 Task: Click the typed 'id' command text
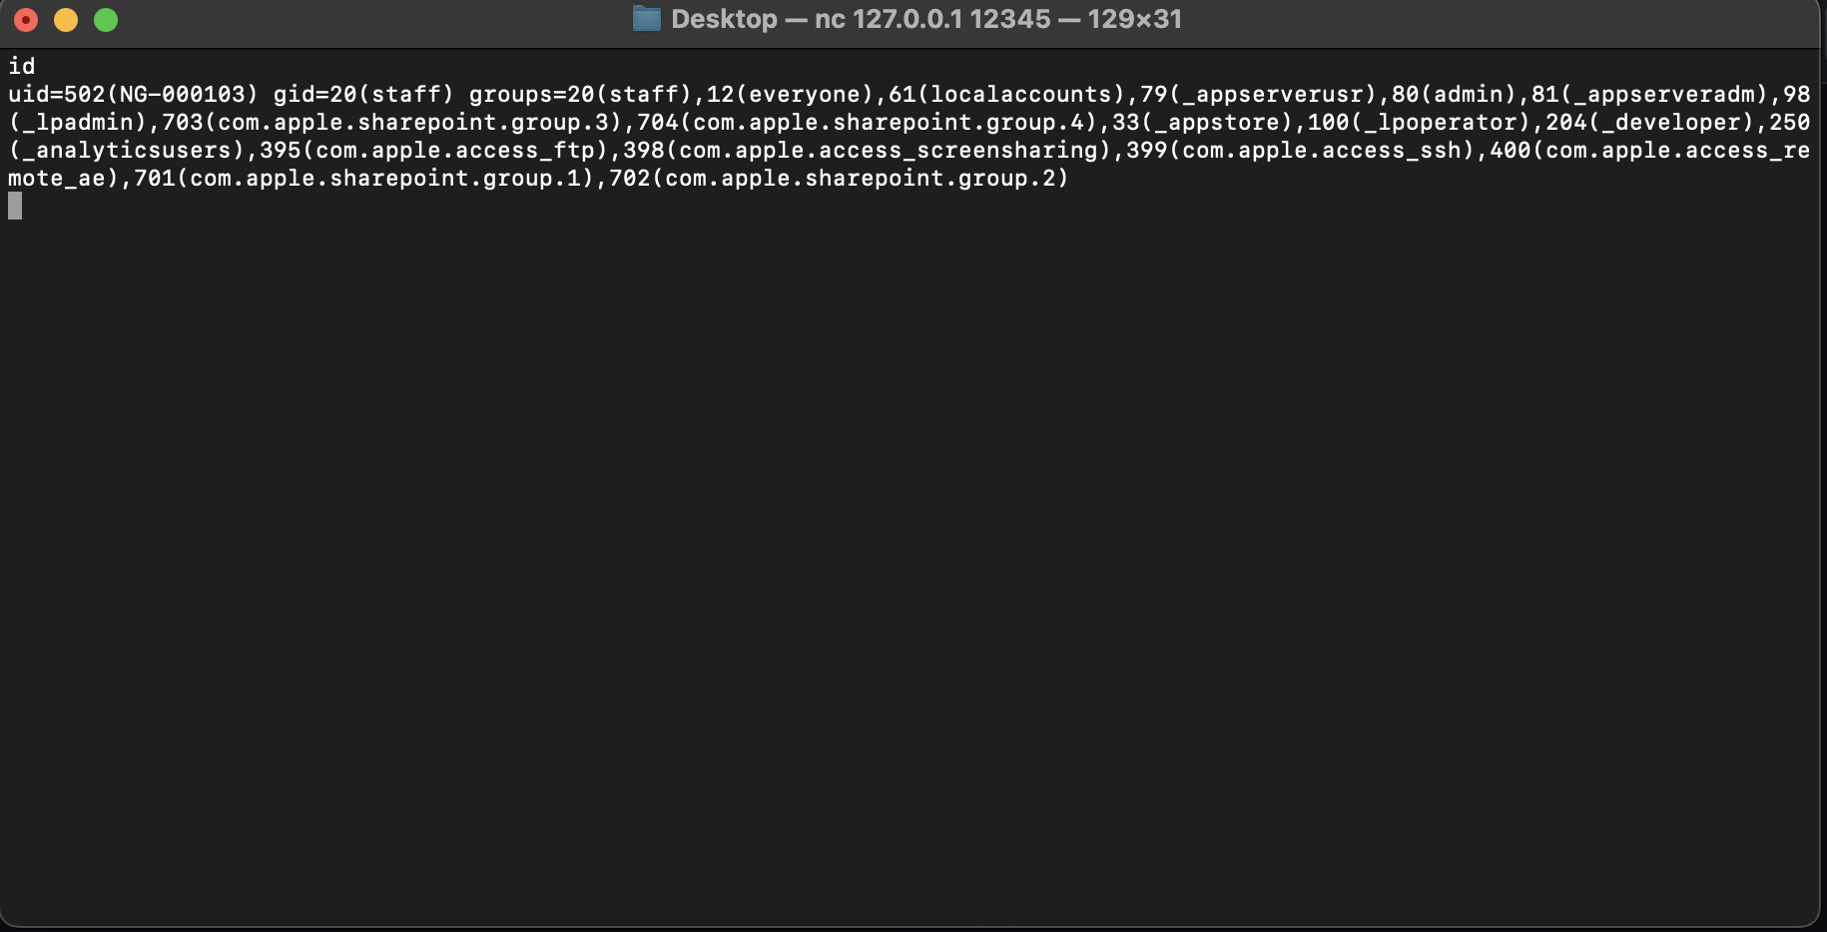click(22, 66)
